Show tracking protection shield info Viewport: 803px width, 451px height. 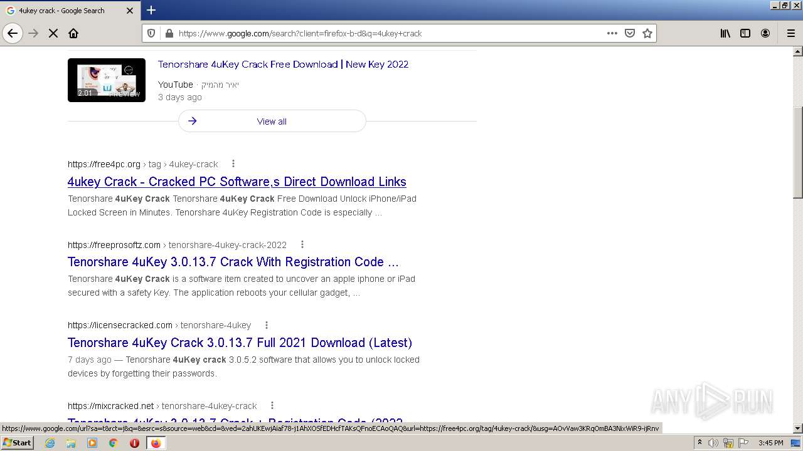(x=151, y=33)
